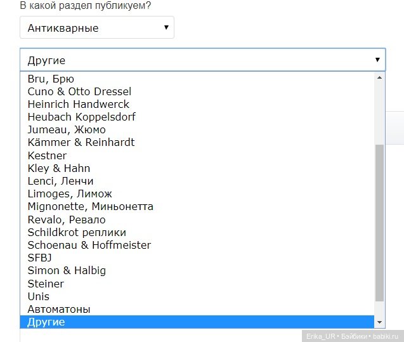Click the highlighted Другие list option
The width and height of the screenshot is (404, 342).
click(46, 322)
